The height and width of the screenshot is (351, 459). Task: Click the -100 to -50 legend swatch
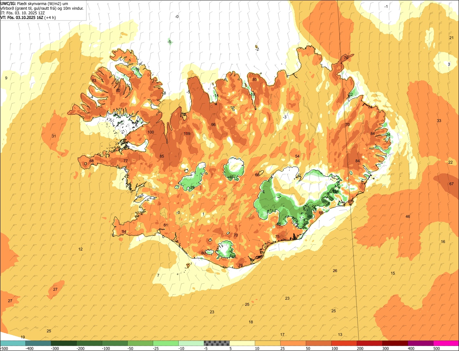click(115, 343)
